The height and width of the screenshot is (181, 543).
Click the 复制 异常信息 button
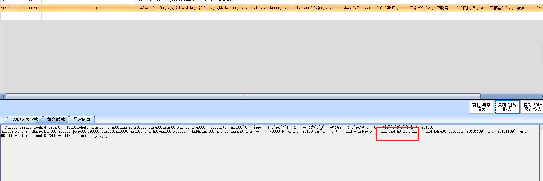481,107
